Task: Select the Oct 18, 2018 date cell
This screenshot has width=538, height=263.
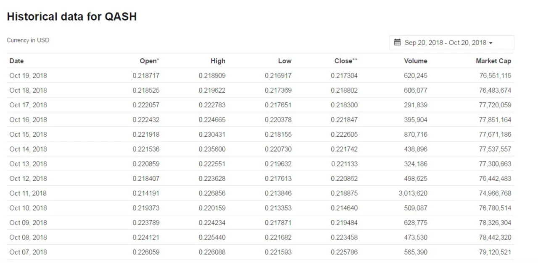Action: [28, 91]
